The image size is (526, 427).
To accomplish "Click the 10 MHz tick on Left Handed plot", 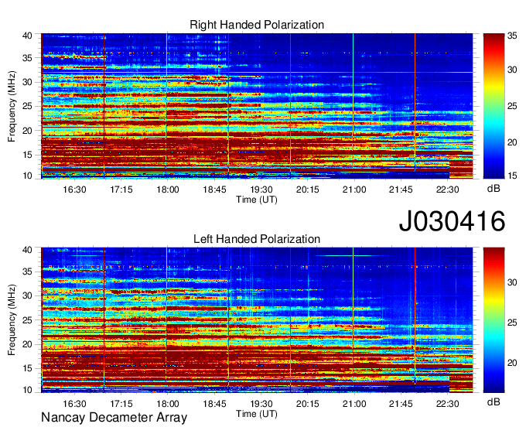I will 27,390.
